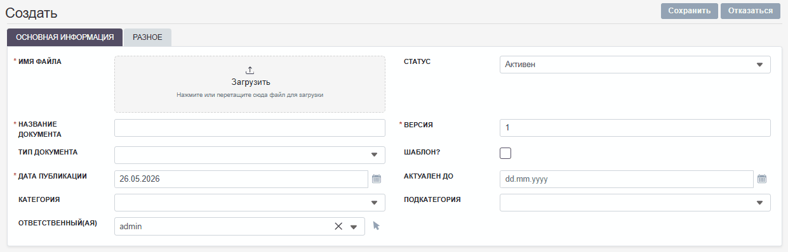Click the Отказаться button

[751, 11]
